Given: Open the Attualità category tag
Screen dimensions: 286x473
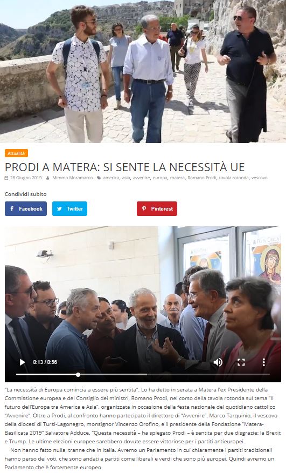Looking at the screenshot, I should coord(16,153).
